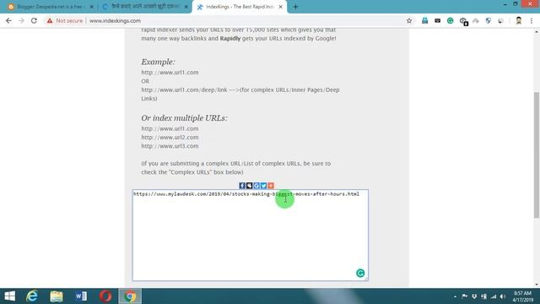Open network signal tray icon

(x=494, y=296)
